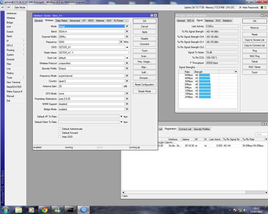Switch to Advanced tab
The height and width of the screenshot is (214, 268).
click(75, 21)
